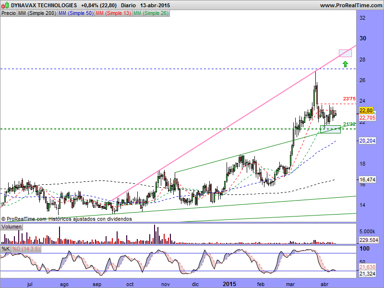The height and width of the screenshot is (288, 384).
Task: Select the 21,630 stochastic value tag
Action: tap(367, 267)
